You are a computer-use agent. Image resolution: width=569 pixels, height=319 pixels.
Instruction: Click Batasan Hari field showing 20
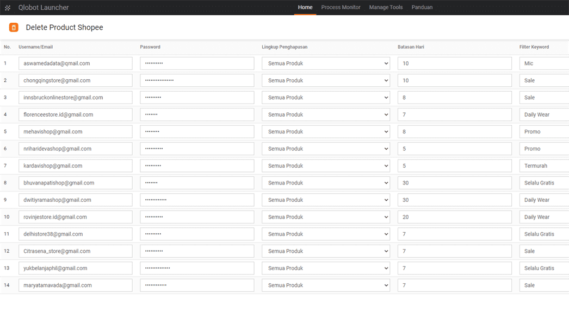(x=454, y=217)
